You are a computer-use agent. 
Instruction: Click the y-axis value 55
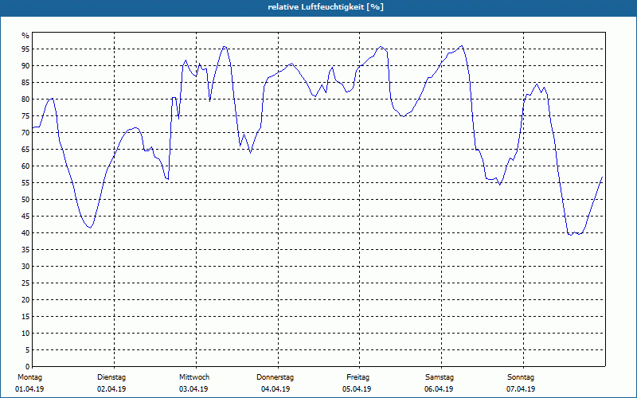[x=25, y=183]
